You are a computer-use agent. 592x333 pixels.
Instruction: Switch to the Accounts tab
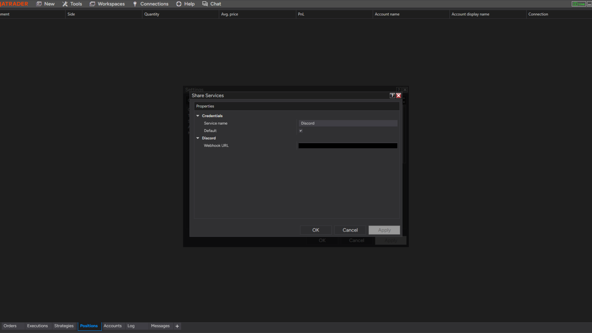[x=112, y=326]
